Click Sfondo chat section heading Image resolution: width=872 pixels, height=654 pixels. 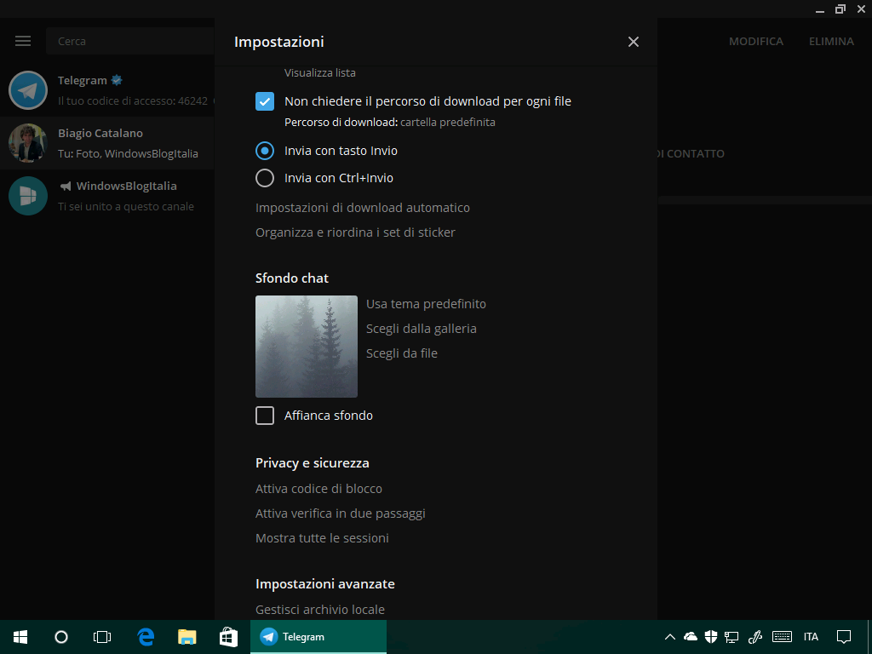[292, 278]
